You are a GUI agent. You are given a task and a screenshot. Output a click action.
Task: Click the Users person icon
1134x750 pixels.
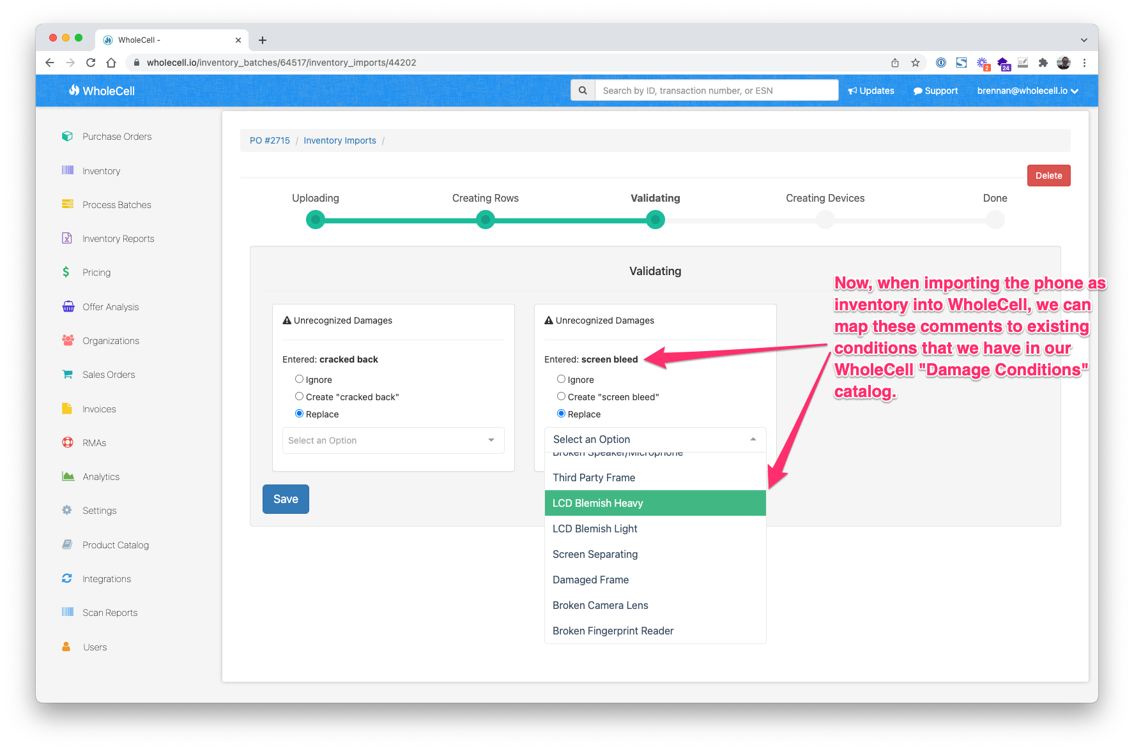[66, 647]
